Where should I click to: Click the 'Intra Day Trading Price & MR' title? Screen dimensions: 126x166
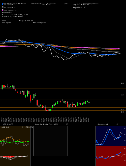tap(46, 124)
